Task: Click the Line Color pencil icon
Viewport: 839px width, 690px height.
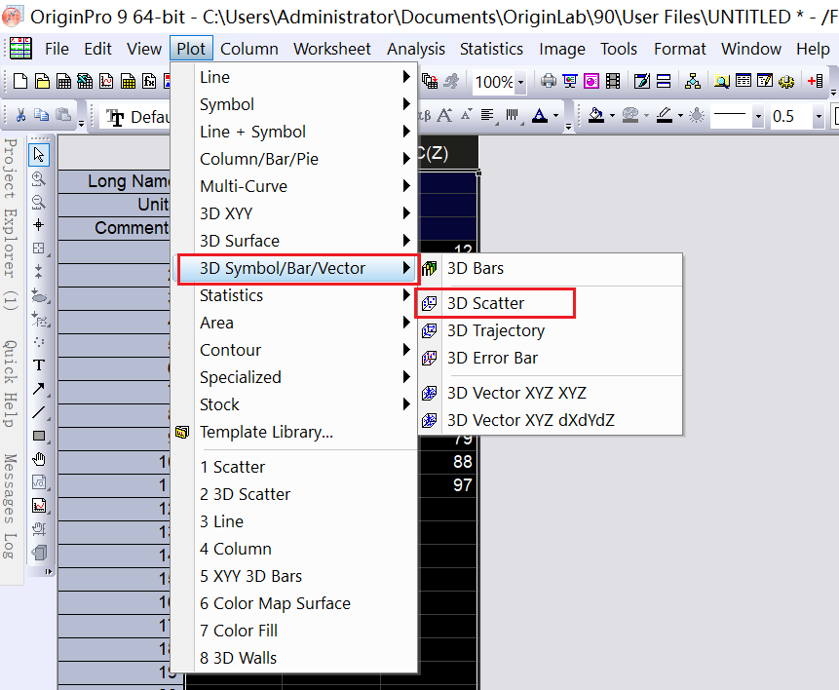Action: [665, 115]
